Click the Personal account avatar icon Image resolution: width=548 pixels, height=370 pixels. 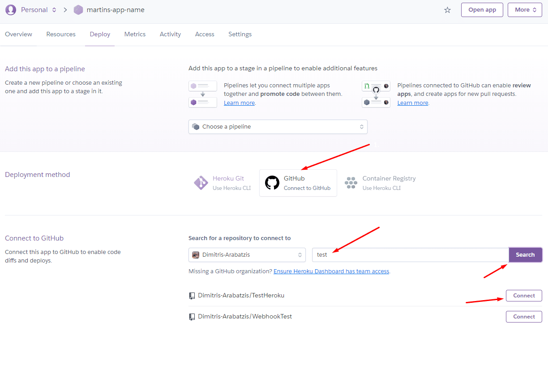click(x=11, y=9)
